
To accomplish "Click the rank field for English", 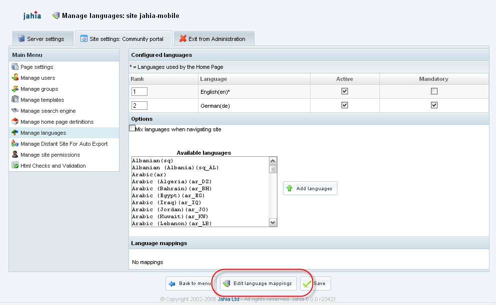I will tap(139, 91).
